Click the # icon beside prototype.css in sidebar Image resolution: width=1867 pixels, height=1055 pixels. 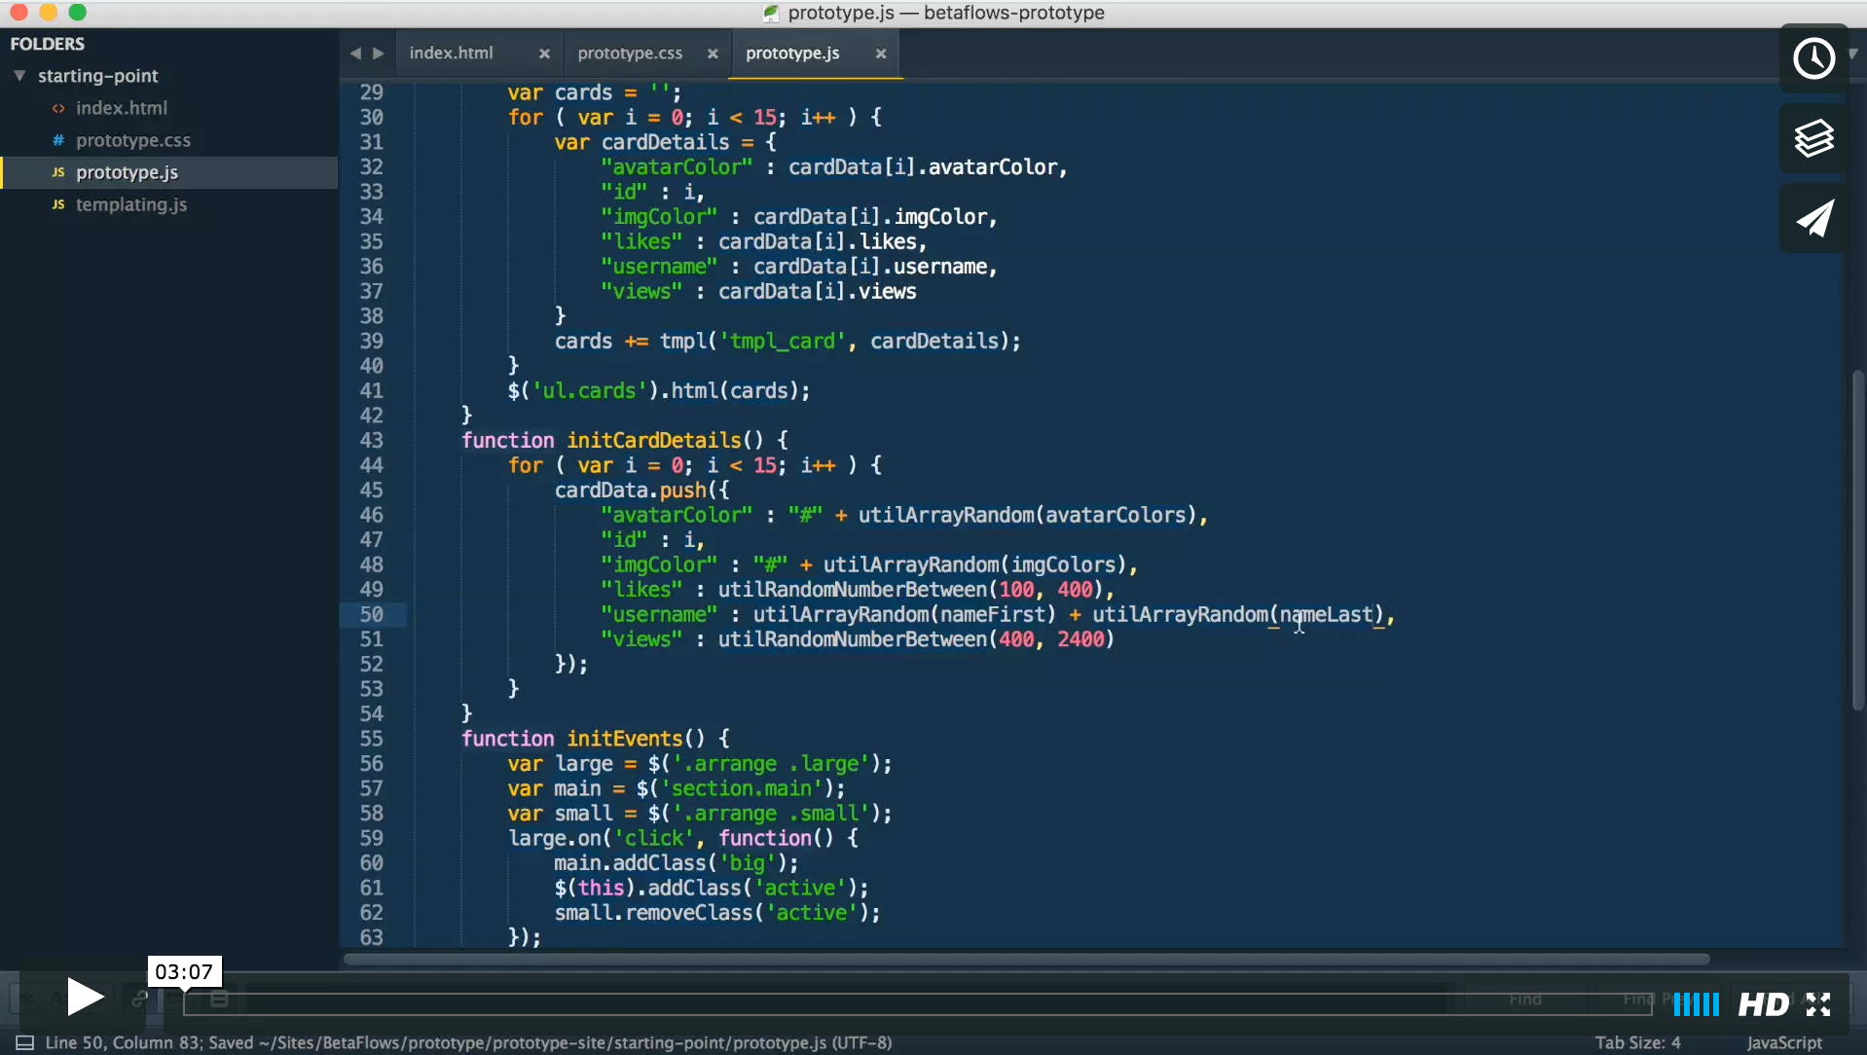click(59, 140)
